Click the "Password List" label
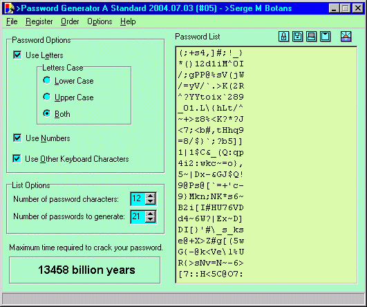 click(198, 37)
